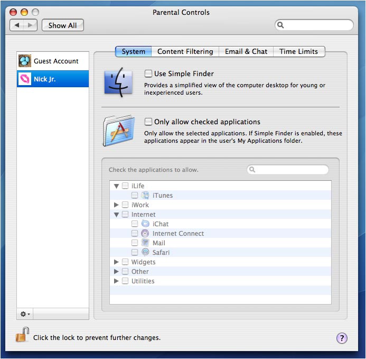Screen dimensions: 366x359
Task: Click the Widgets row label
Action: click(x=143, y=262)
